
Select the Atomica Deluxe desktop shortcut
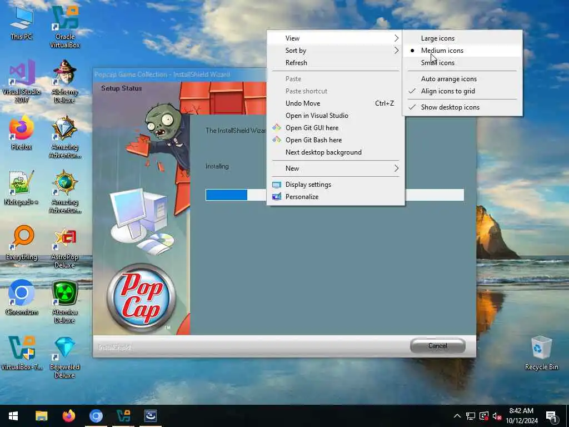(x=65, y=302)
